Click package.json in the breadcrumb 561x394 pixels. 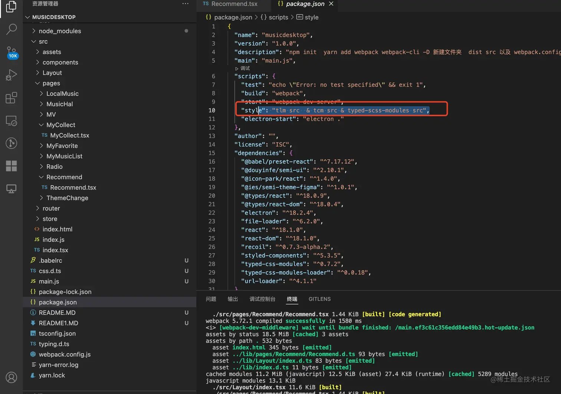click(x=233, y=17)
